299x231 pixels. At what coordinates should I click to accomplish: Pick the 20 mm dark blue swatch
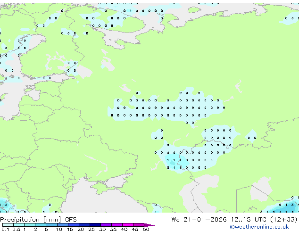pos(84,225)
